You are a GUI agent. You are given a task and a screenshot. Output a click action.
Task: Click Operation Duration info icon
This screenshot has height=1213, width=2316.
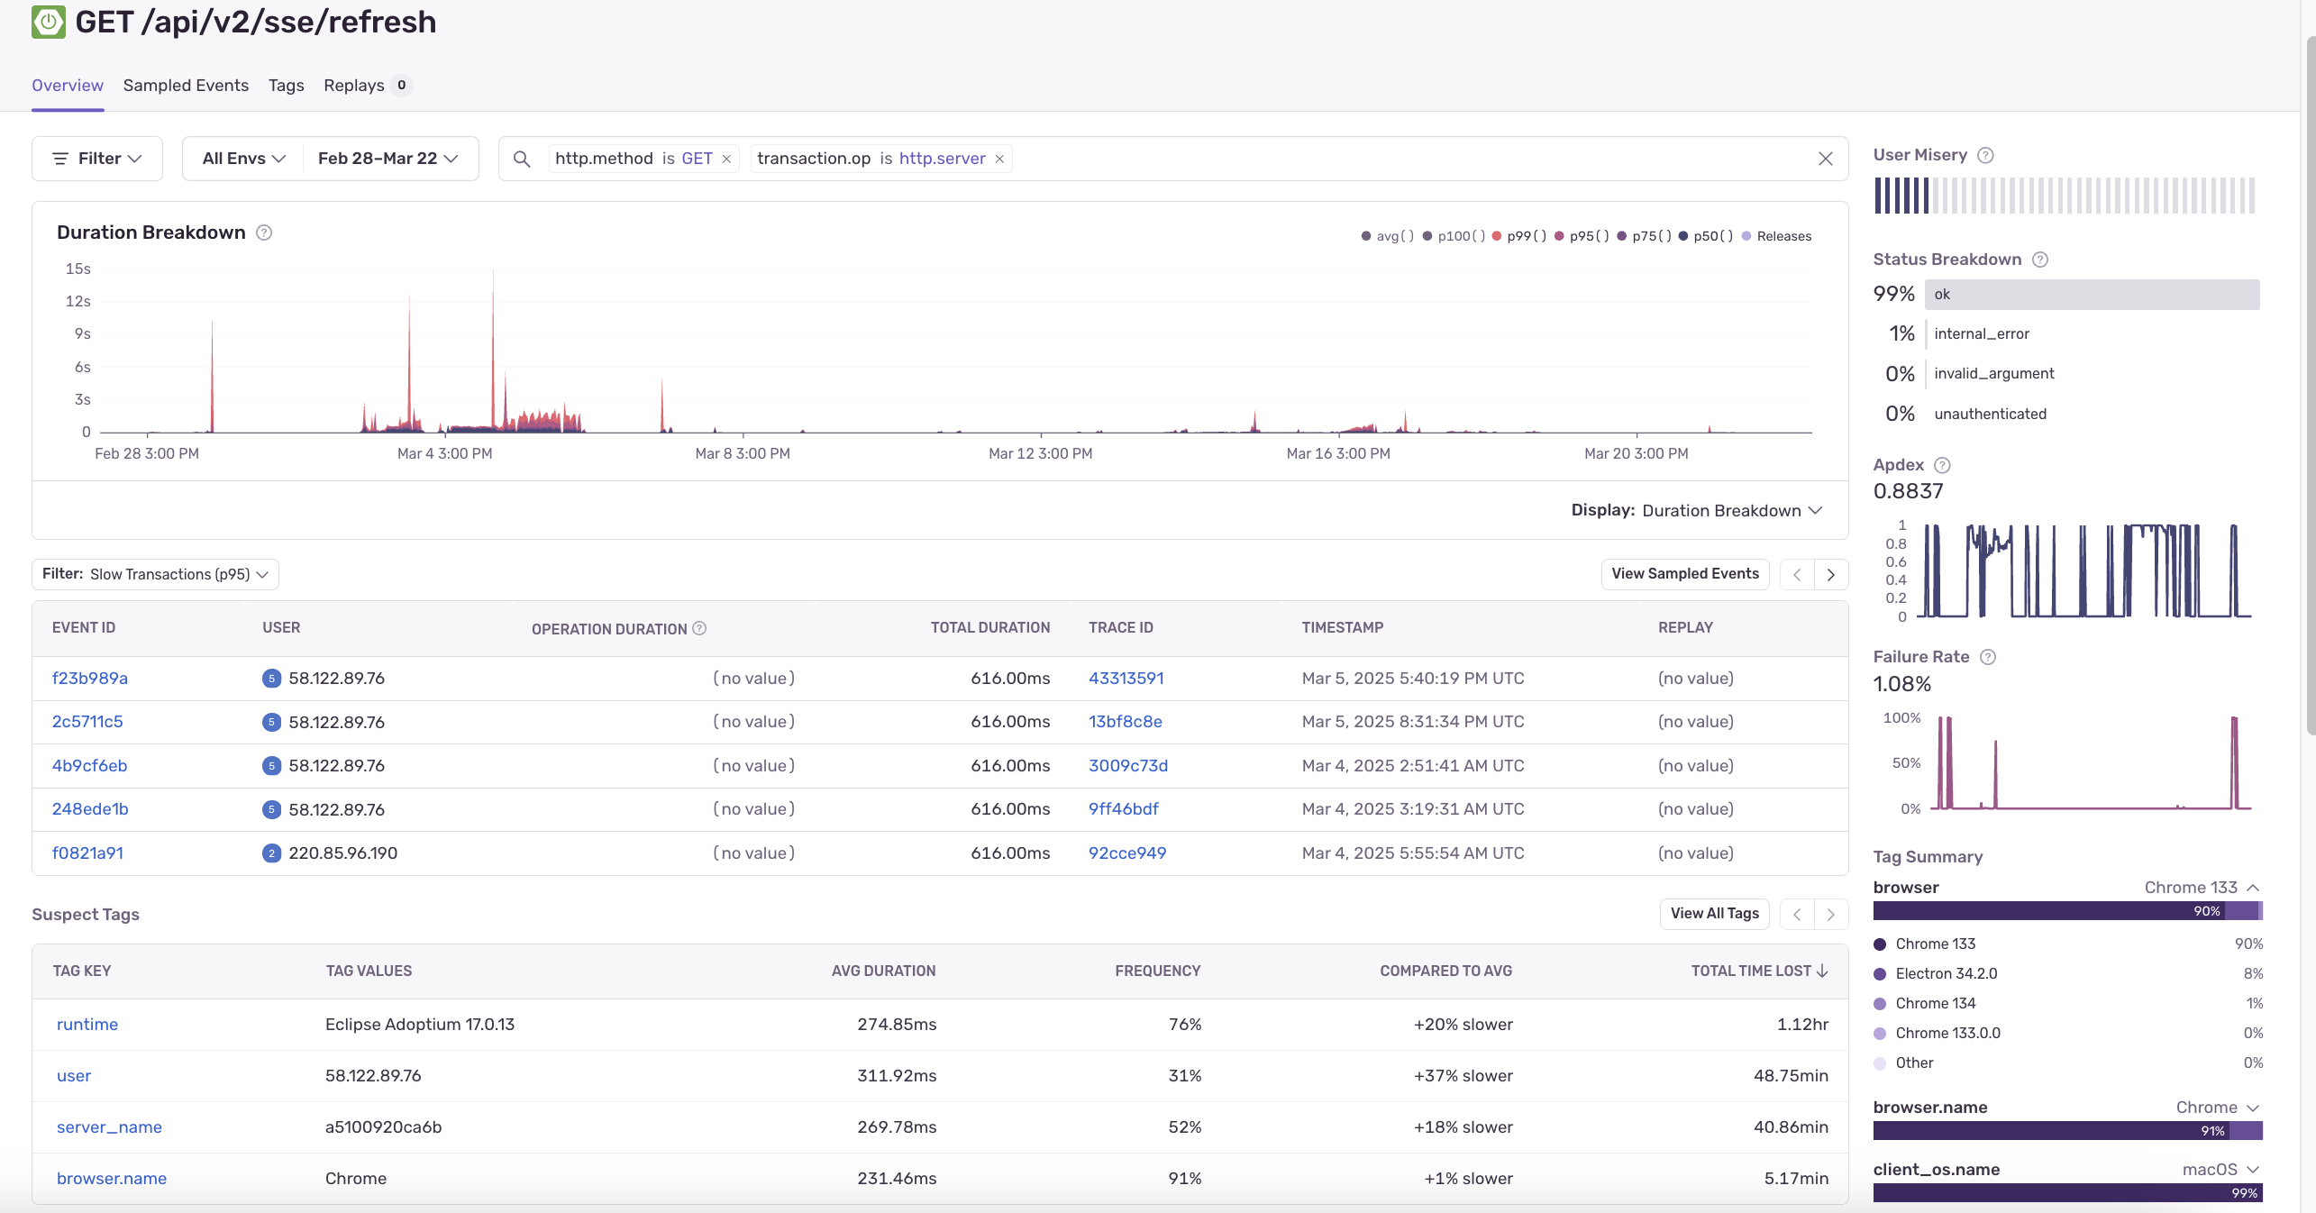point(699,628)
